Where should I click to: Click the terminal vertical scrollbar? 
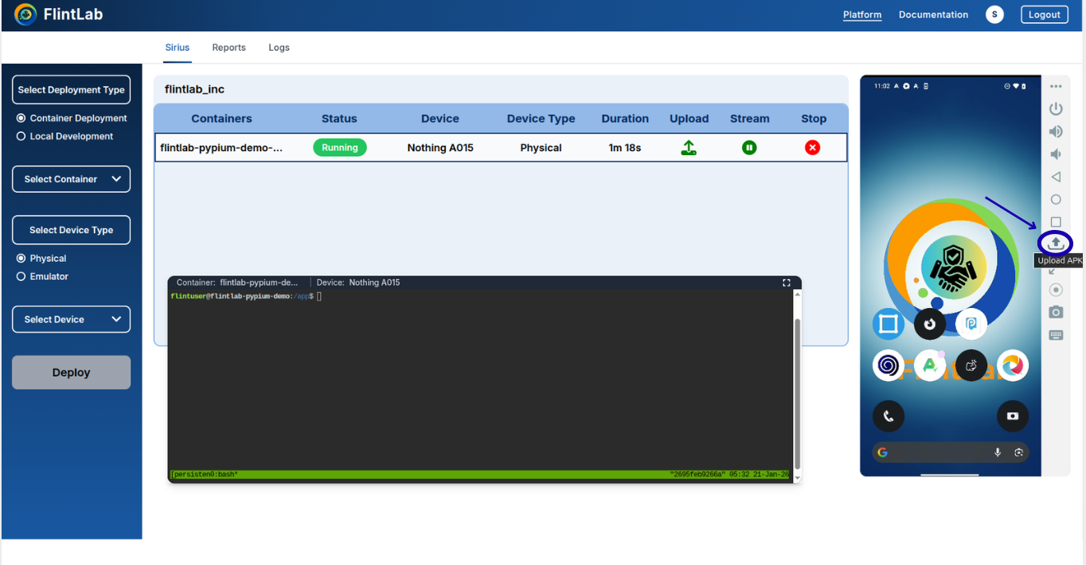[797, 392]
